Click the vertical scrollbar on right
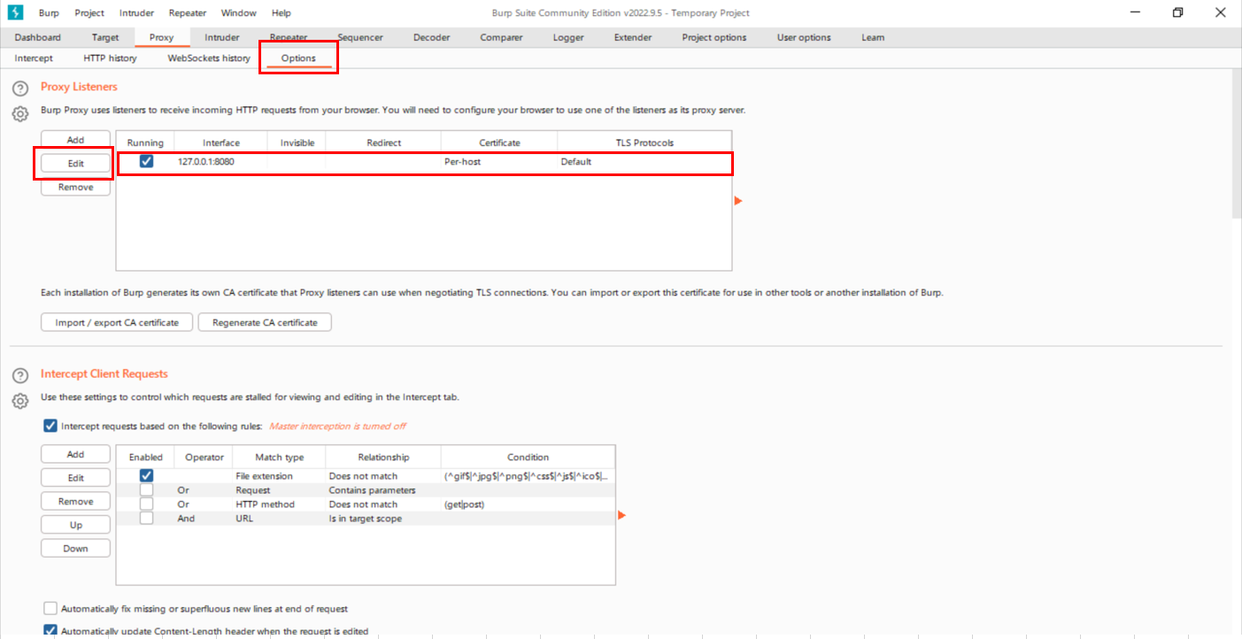 1236,142
